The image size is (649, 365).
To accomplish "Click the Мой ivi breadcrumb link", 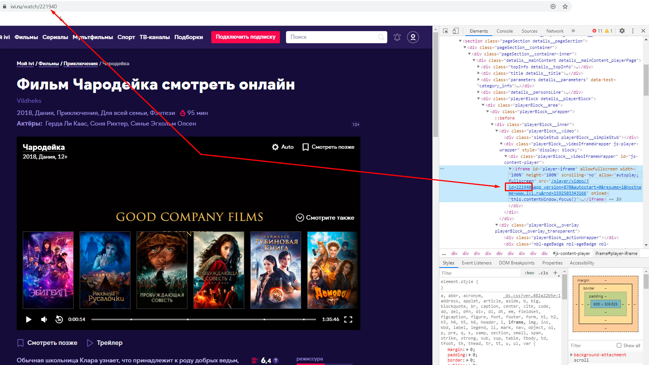I will pyautogui.click(x=25, y=64).
